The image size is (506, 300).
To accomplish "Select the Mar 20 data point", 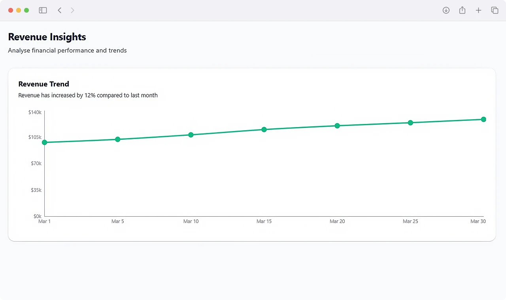I will pos(337,126).
